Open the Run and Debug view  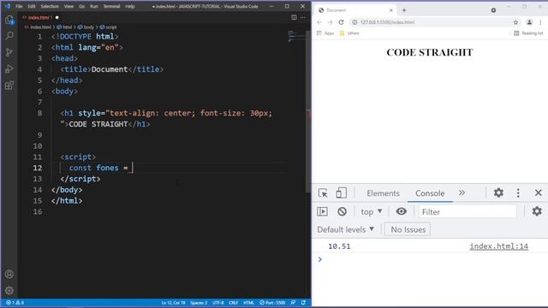point(9,68)
